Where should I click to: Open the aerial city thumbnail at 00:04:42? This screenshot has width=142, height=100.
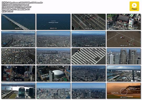[18, 39]
